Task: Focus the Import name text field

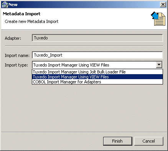Action: tap(97, 55)
